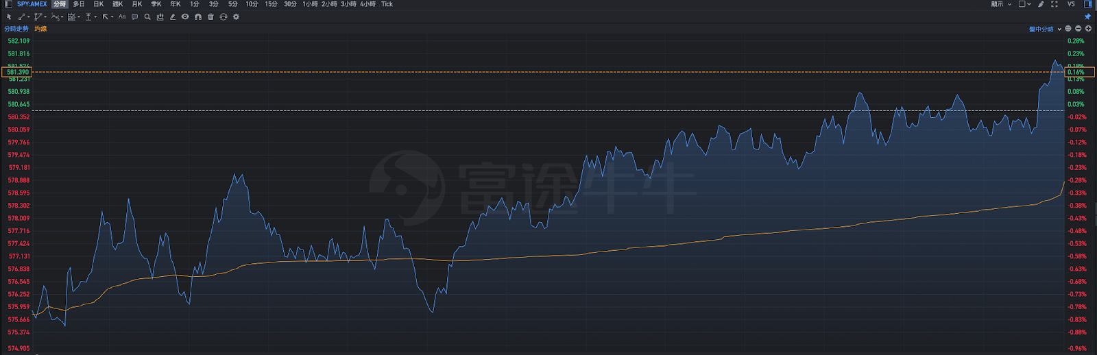The height and width of the screenshot is (355, 1097).
Task: Open the 盤中分時 session dropdown
Action: pos(1045,29)
